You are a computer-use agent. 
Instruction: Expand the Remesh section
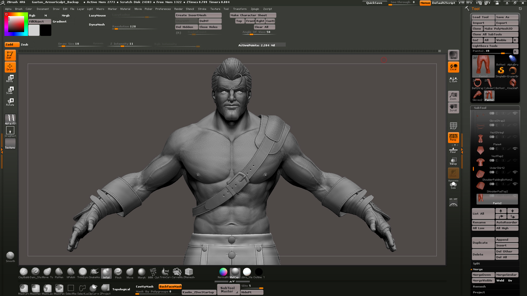click(x=479, y=287)
